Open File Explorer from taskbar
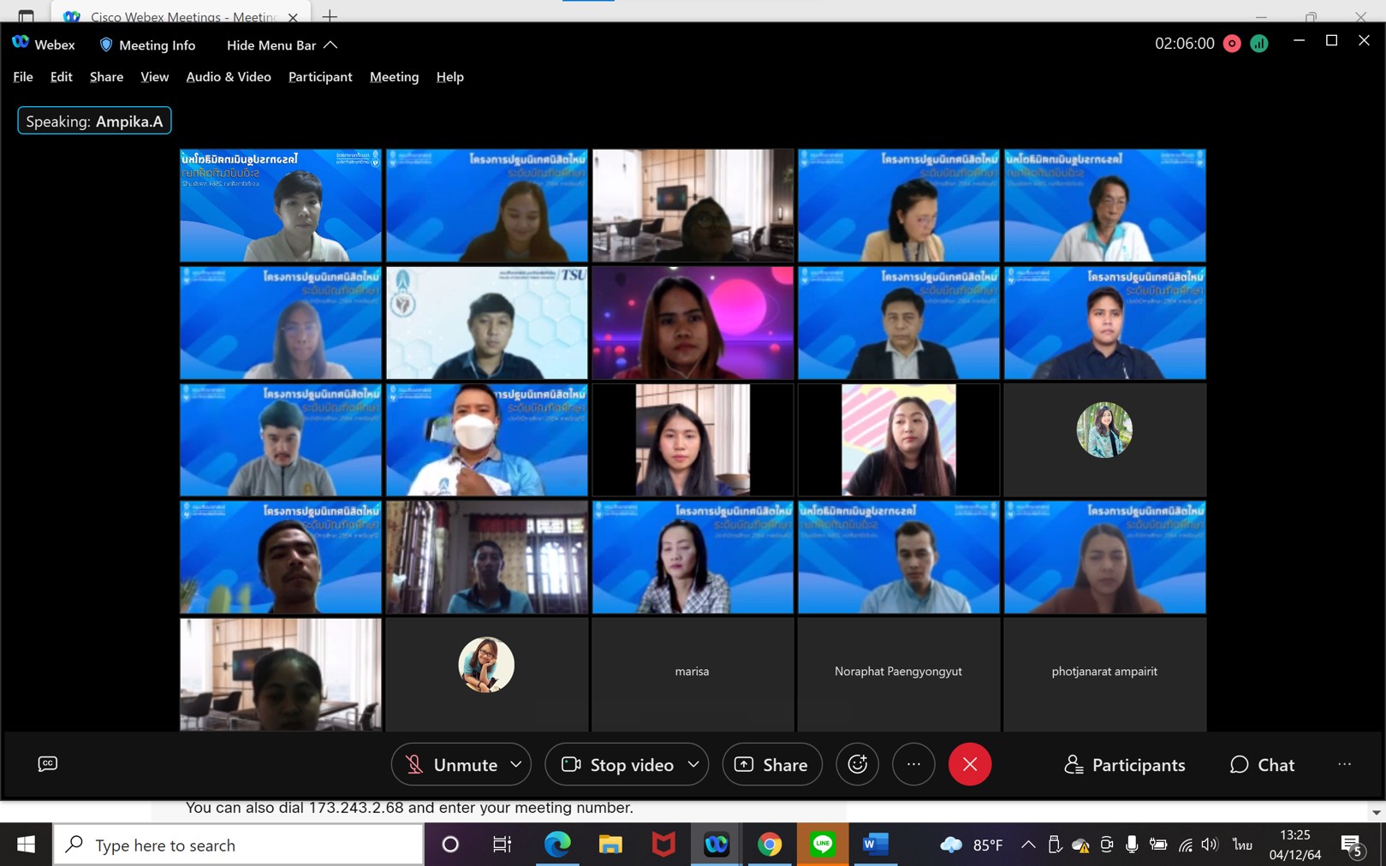The width and height of the screenshot is (1386, 866). [x=610, y=845]
